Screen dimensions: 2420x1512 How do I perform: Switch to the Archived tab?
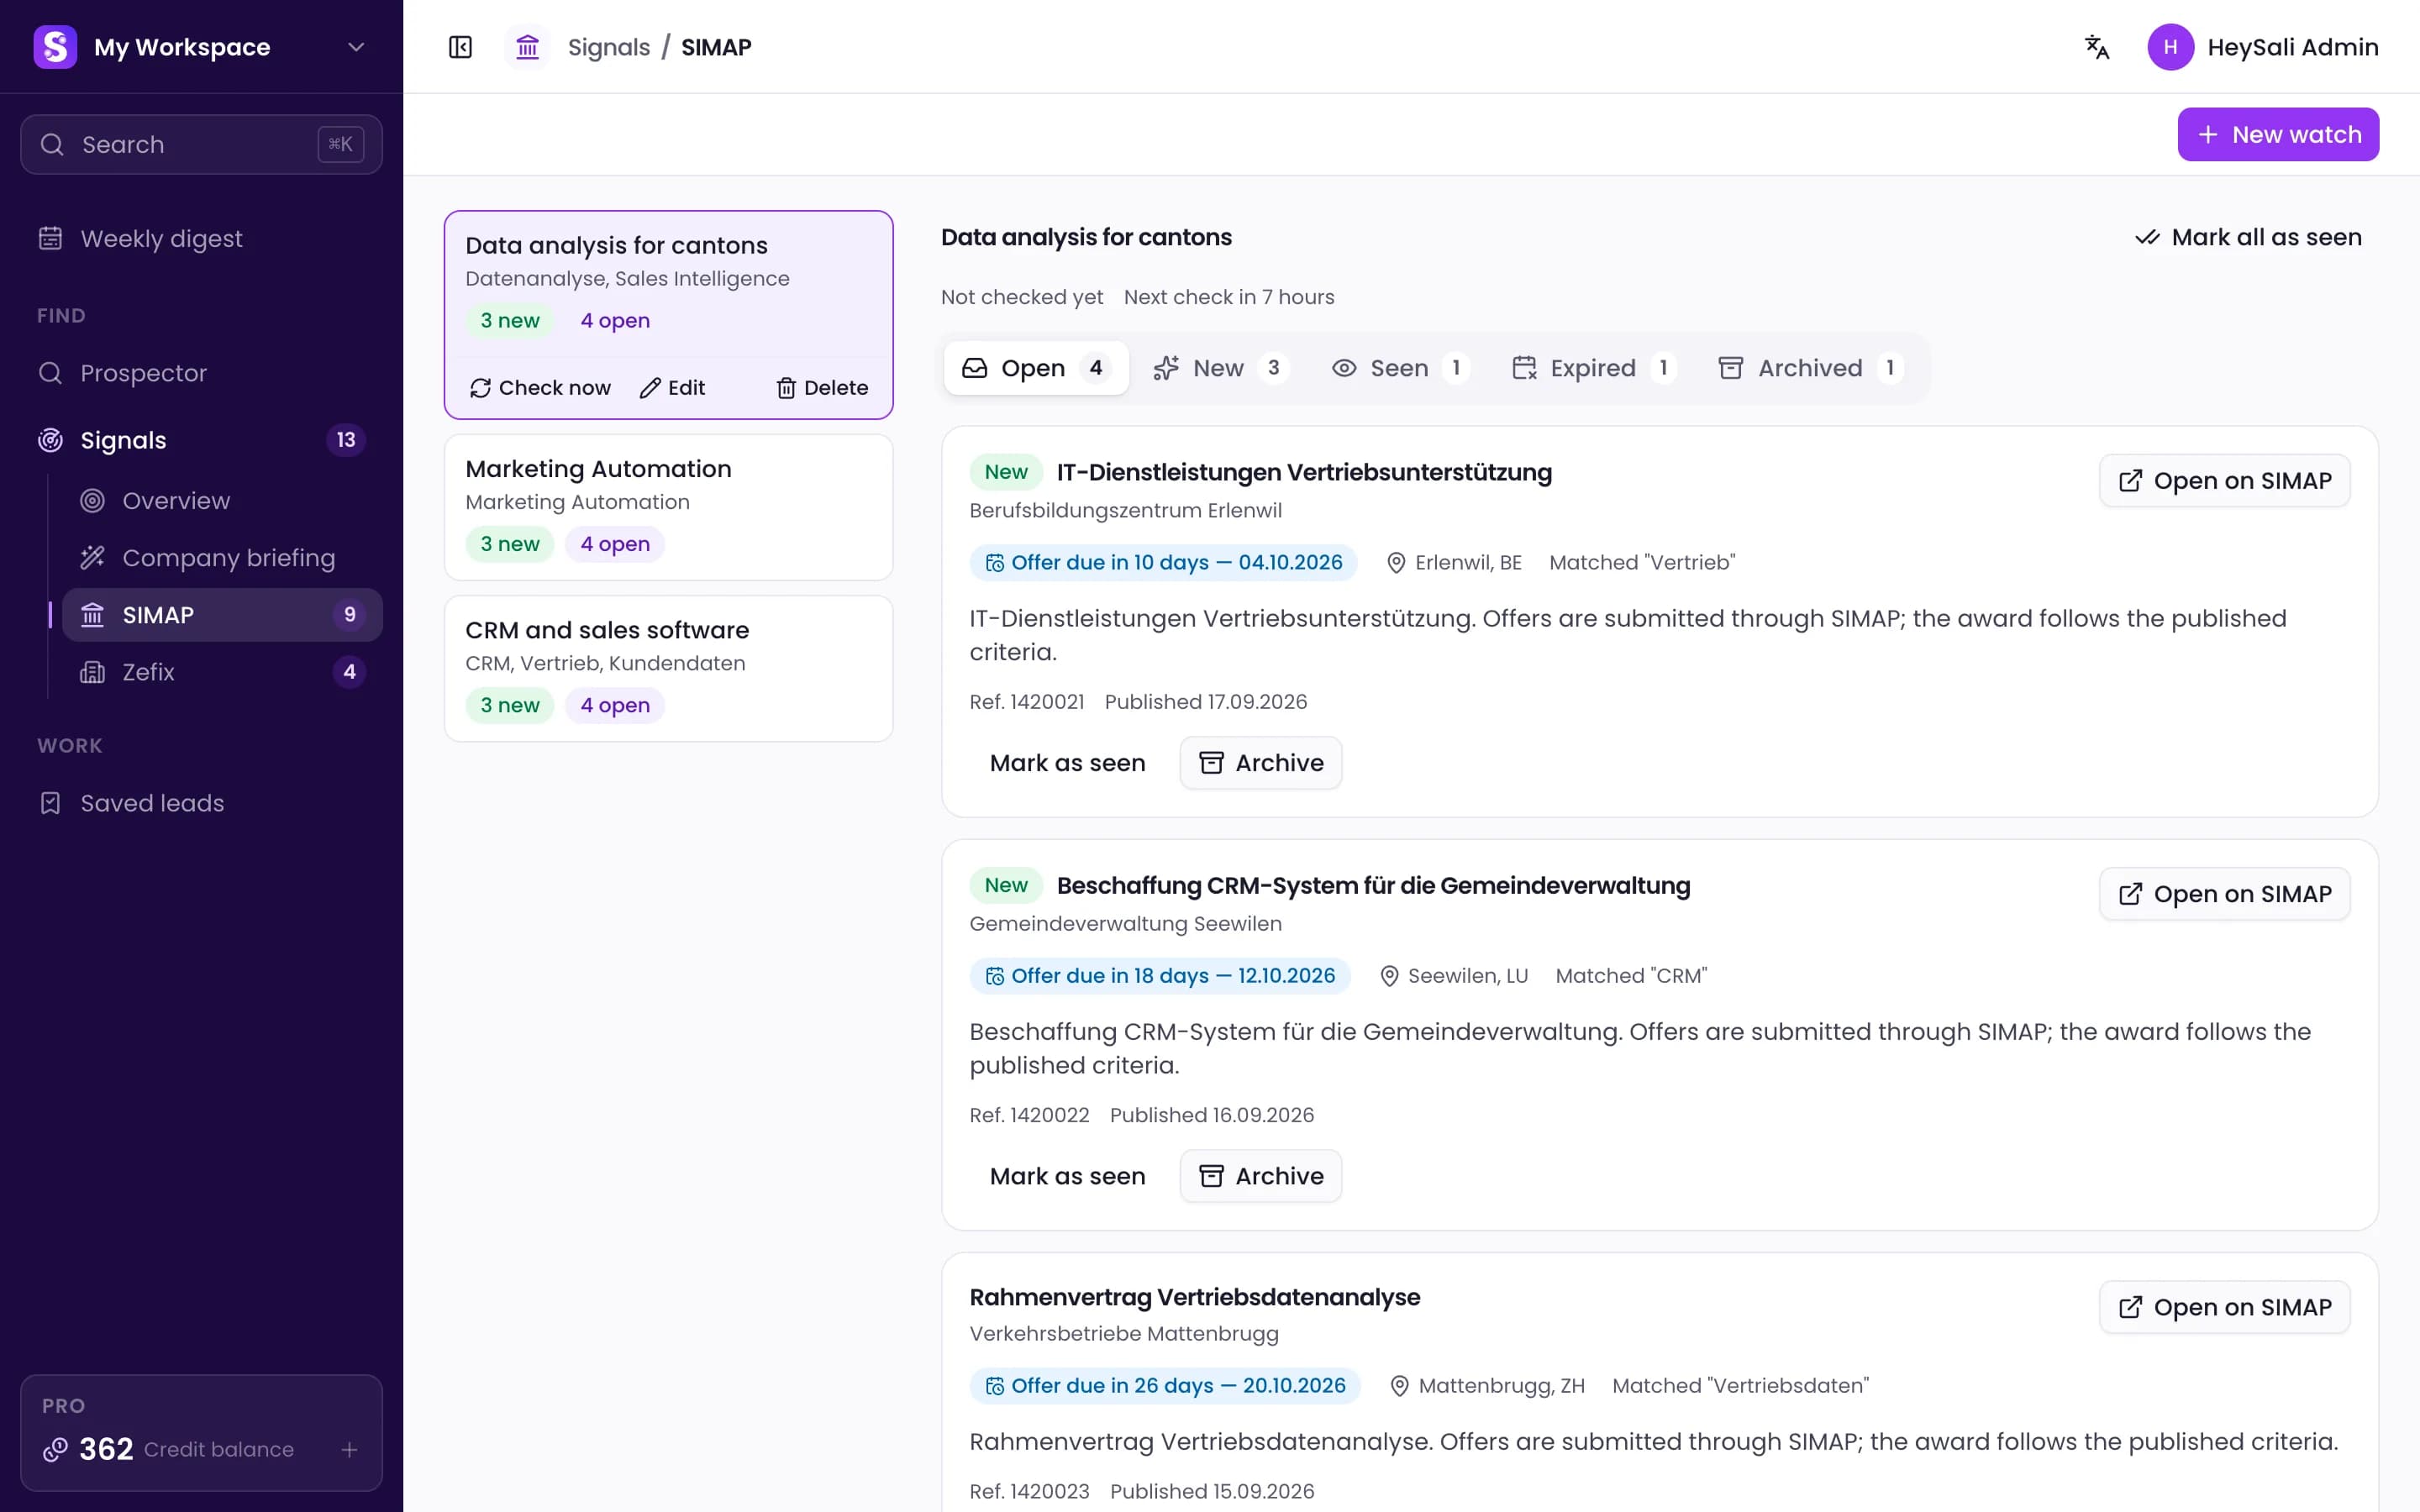(x=1811, y=368)
